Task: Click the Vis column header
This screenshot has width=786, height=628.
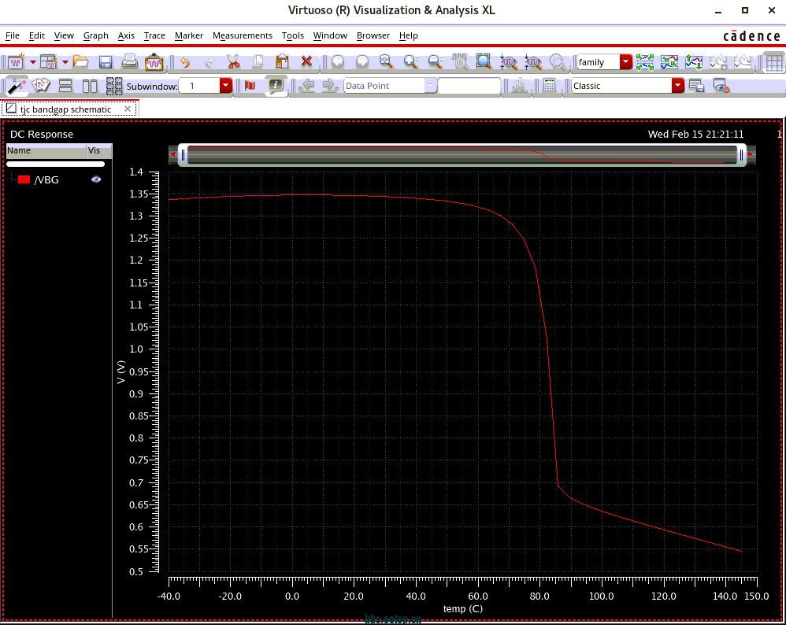Action: tap(99, 151)
